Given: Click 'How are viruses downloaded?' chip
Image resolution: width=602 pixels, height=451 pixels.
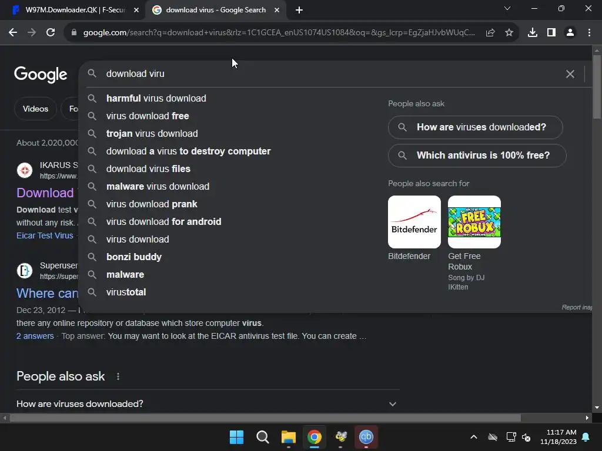Looking at the screenshot, I should [475, 127].
